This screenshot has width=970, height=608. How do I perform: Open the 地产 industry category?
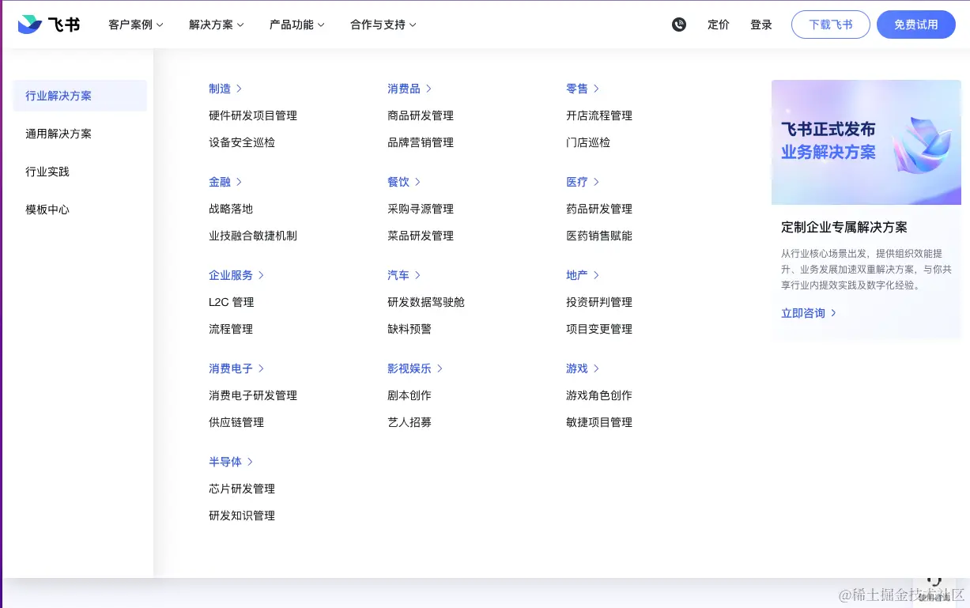583,275
